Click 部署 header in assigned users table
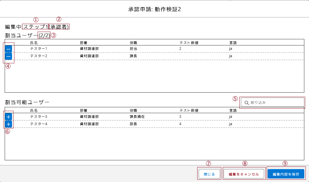 (84, 43)
